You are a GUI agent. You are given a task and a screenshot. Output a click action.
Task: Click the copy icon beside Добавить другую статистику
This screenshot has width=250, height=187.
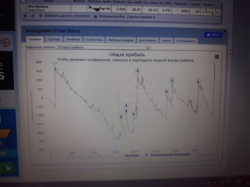[x=40, y=16]
